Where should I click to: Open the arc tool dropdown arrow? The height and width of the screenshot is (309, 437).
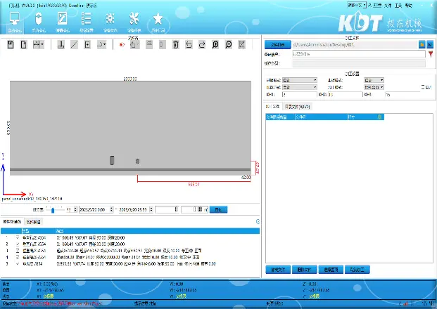[x=105, y=44]
